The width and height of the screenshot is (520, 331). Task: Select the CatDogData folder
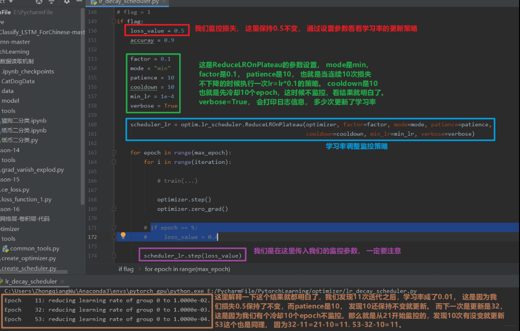click(18, 81)
